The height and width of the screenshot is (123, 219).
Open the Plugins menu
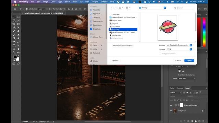(x=95, y=2)
